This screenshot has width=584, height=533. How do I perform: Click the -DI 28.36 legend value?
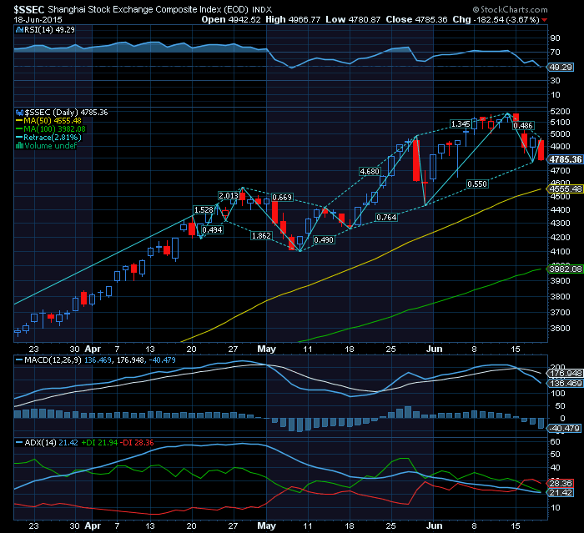(x=138, y=443)
